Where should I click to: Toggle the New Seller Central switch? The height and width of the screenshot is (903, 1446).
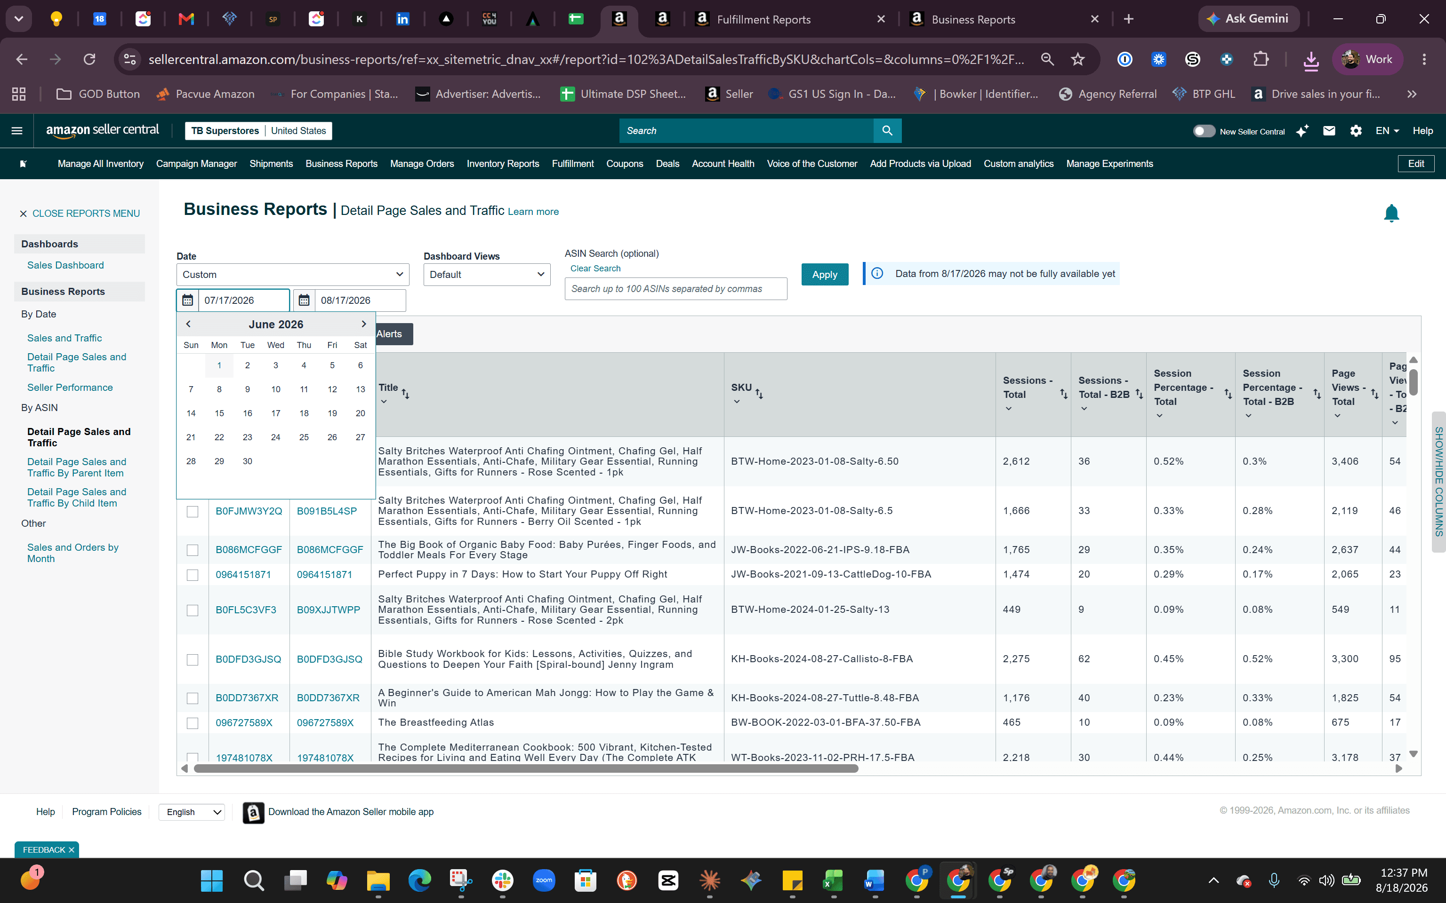(1204, 131)
